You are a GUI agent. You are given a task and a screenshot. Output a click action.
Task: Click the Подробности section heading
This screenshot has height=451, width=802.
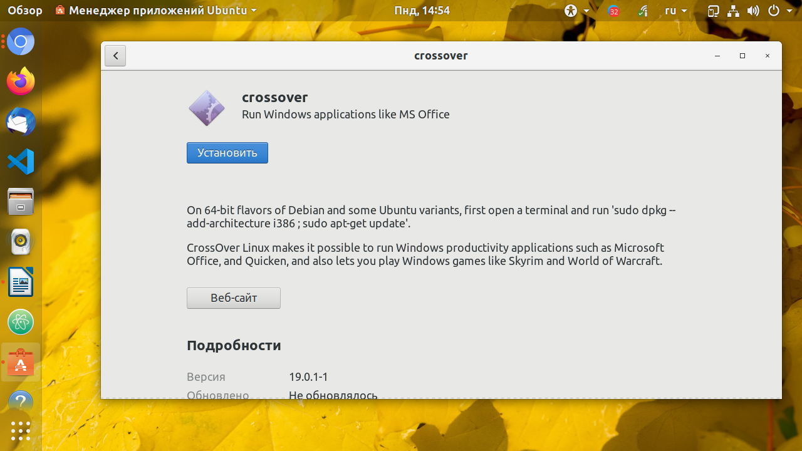234,345
